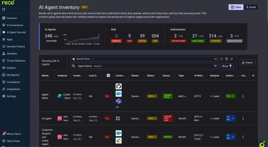The height and width of the screenshot is (147, 268).
Task: Expand the Saved View dropdown
Action: pos(144,59)
